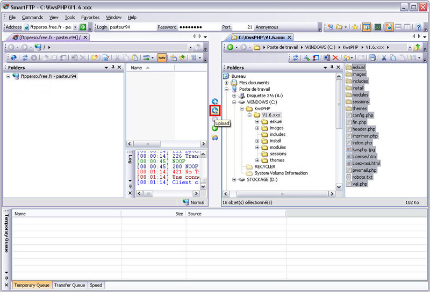Select robots.txt in the local file list
Viewport: 430px width, 292px height.
pyautogui.click(x=362, y=177)
